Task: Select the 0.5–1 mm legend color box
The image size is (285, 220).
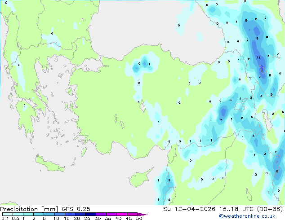Action: point(18,214)
